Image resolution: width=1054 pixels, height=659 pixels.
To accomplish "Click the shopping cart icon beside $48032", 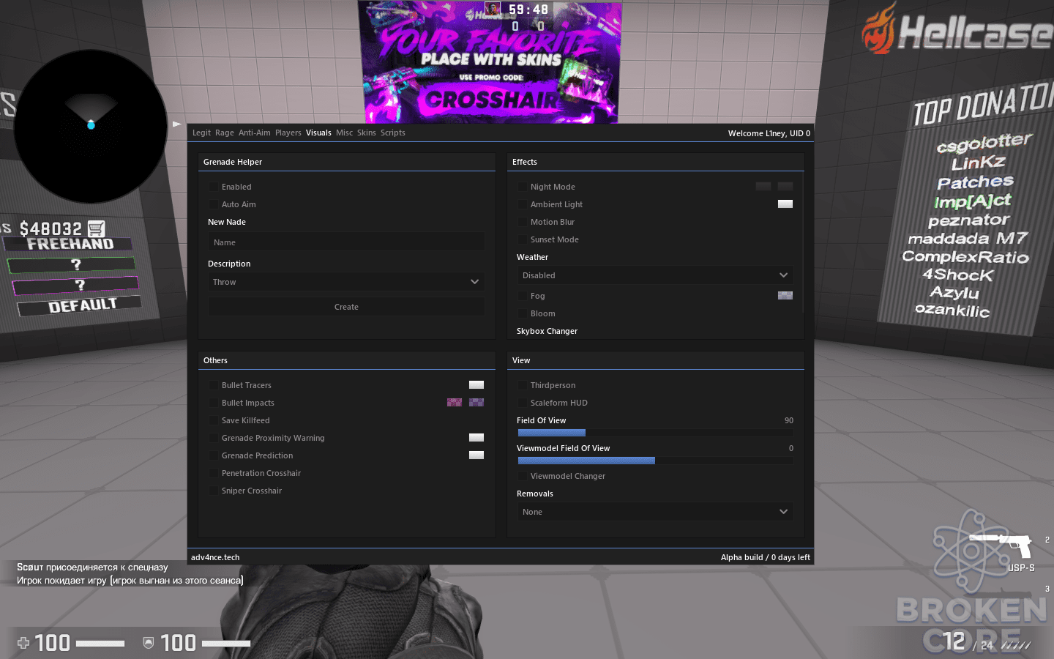I will (x=96, y=228).
